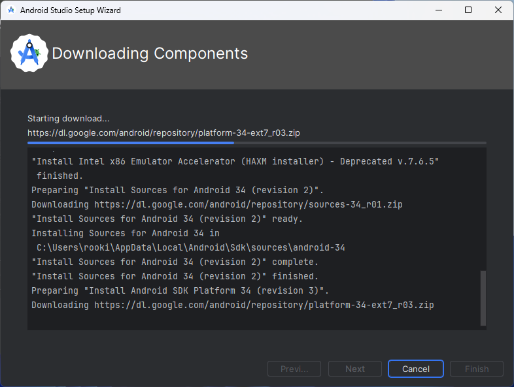Click the platform-34-ext7_r03.zip URL above progress bar
This screenshot has width=514, height=387.
163,133
